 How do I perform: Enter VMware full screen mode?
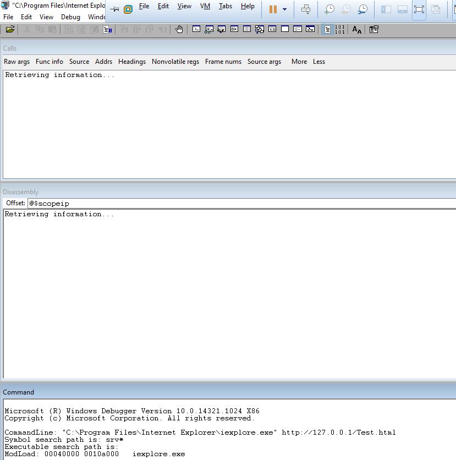point(419,9)
